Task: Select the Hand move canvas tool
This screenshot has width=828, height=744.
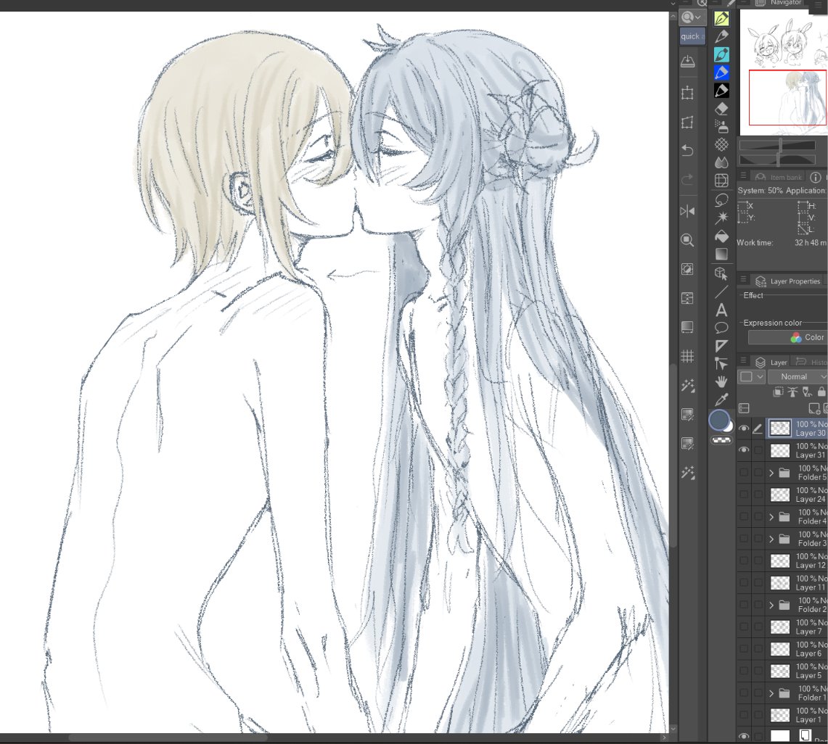Action: [721, 381]
